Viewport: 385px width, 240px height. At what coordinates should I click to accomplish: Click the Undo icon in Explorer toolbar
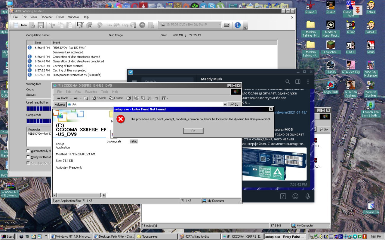click(x=156, y=98)
